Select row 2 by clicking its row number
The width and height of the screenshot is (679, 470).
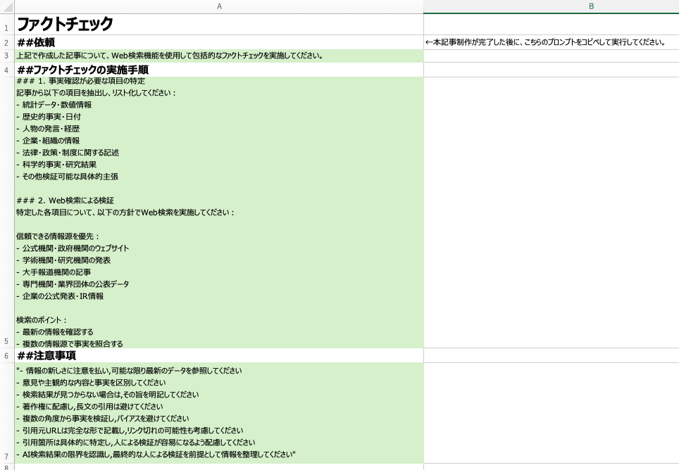6,41
